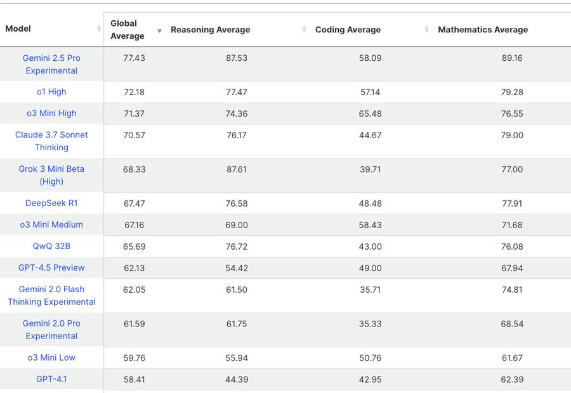Sort by Reasoning Average sort icon

click(x=304, y=30)
